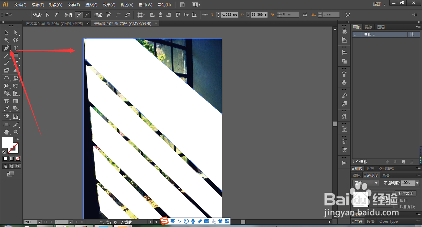The image size is (422, 227).
Task: Enable Color fill mode button
Action: tap(5, 159)
